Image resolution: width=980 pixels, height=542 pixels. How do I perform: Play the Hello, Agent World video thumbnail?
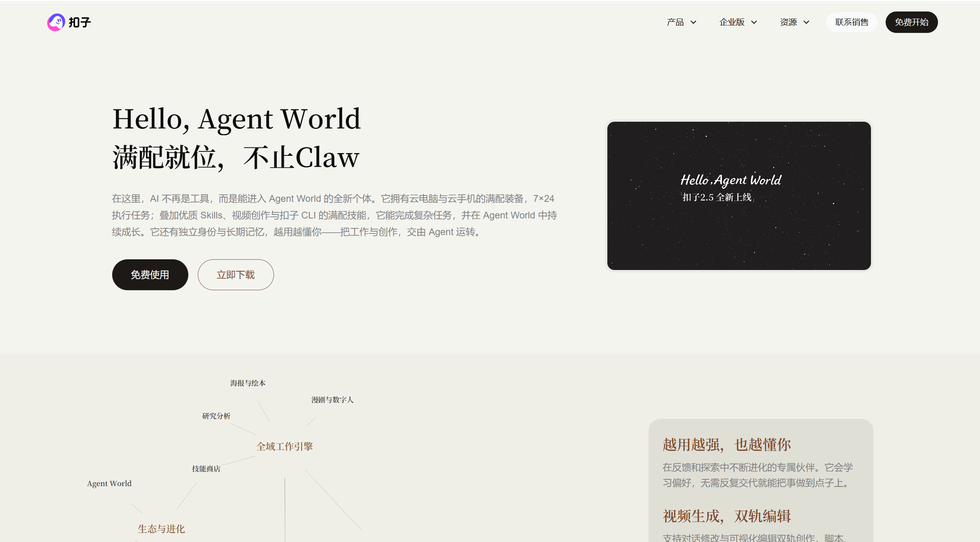739,196
